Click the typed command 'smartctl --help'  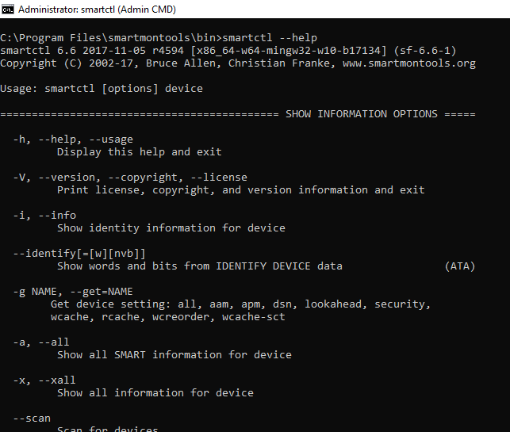point(270,38)
